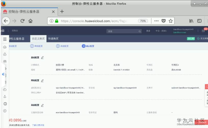Open a new browser tab with plus
This screenshot has height=128, width=208.
tap(62, 11)
